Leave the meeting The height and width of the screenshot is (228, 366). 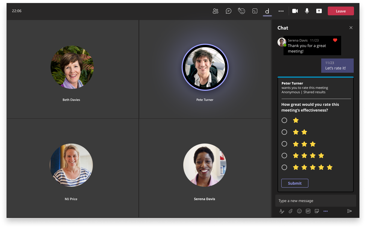341,11
